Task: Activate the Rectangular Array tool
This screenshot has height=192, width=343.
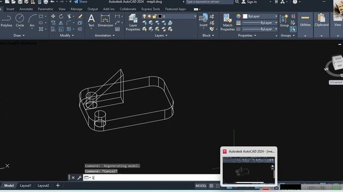Action: click(69, 29)
